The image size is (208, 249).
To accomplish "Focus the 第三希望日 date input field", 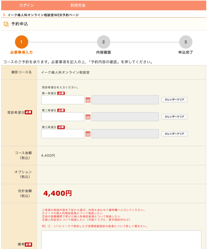I will coord(63,134).
